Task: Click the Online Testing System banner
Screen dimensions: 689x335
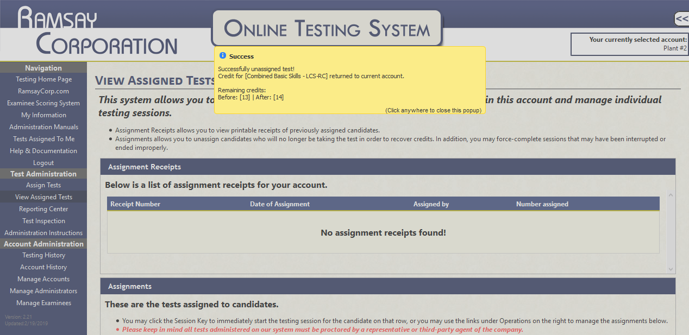Action: (327, 28)
